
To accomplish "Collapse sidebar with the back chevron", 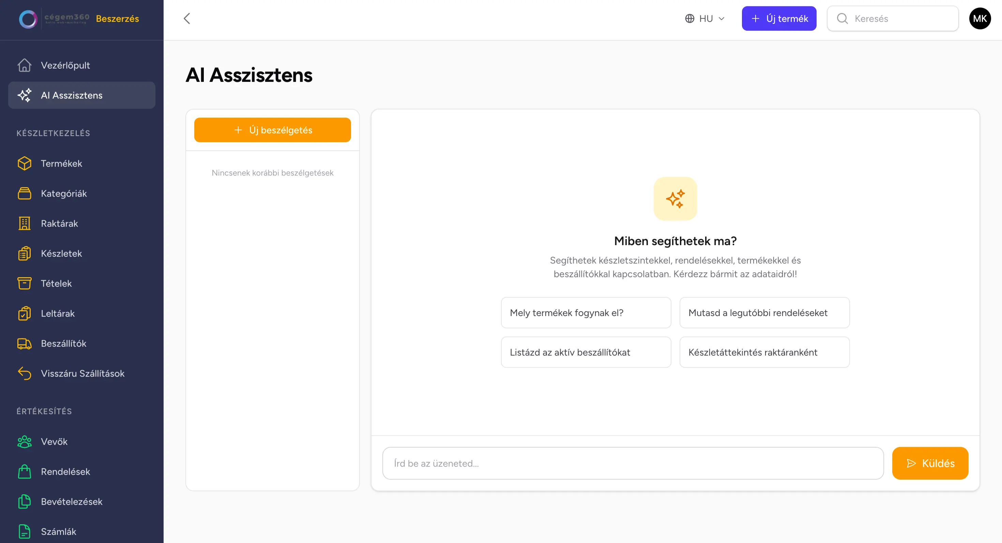I will (187, 19).
